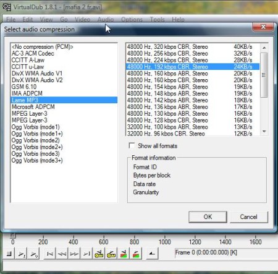Choose Ogg Vorbis (mode1+) codec
The height and width of the screenshot is (274, 278).
tap(64, 134)
